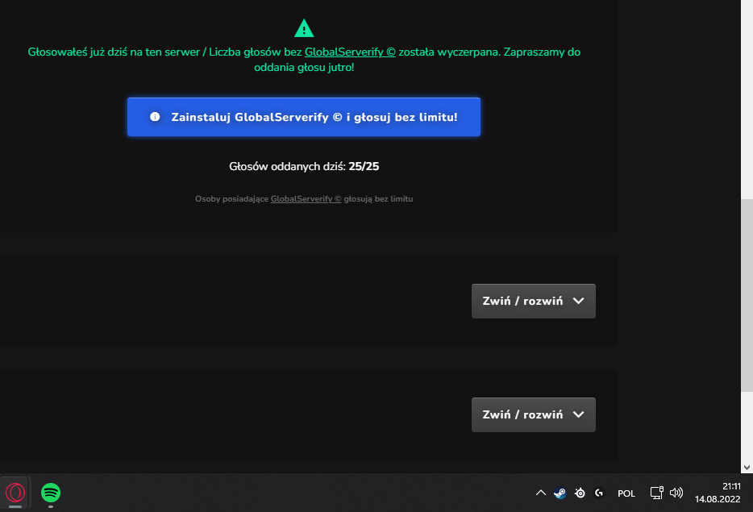Open the volume speaker tray icon
Screen dimensions: 753x512
(x=676, y=493)
